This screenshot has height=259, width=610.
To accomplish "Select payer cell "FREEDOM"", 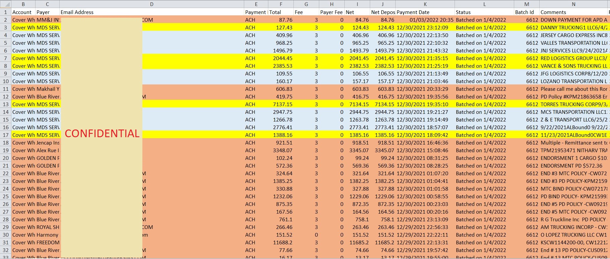I will click(47, 242).
